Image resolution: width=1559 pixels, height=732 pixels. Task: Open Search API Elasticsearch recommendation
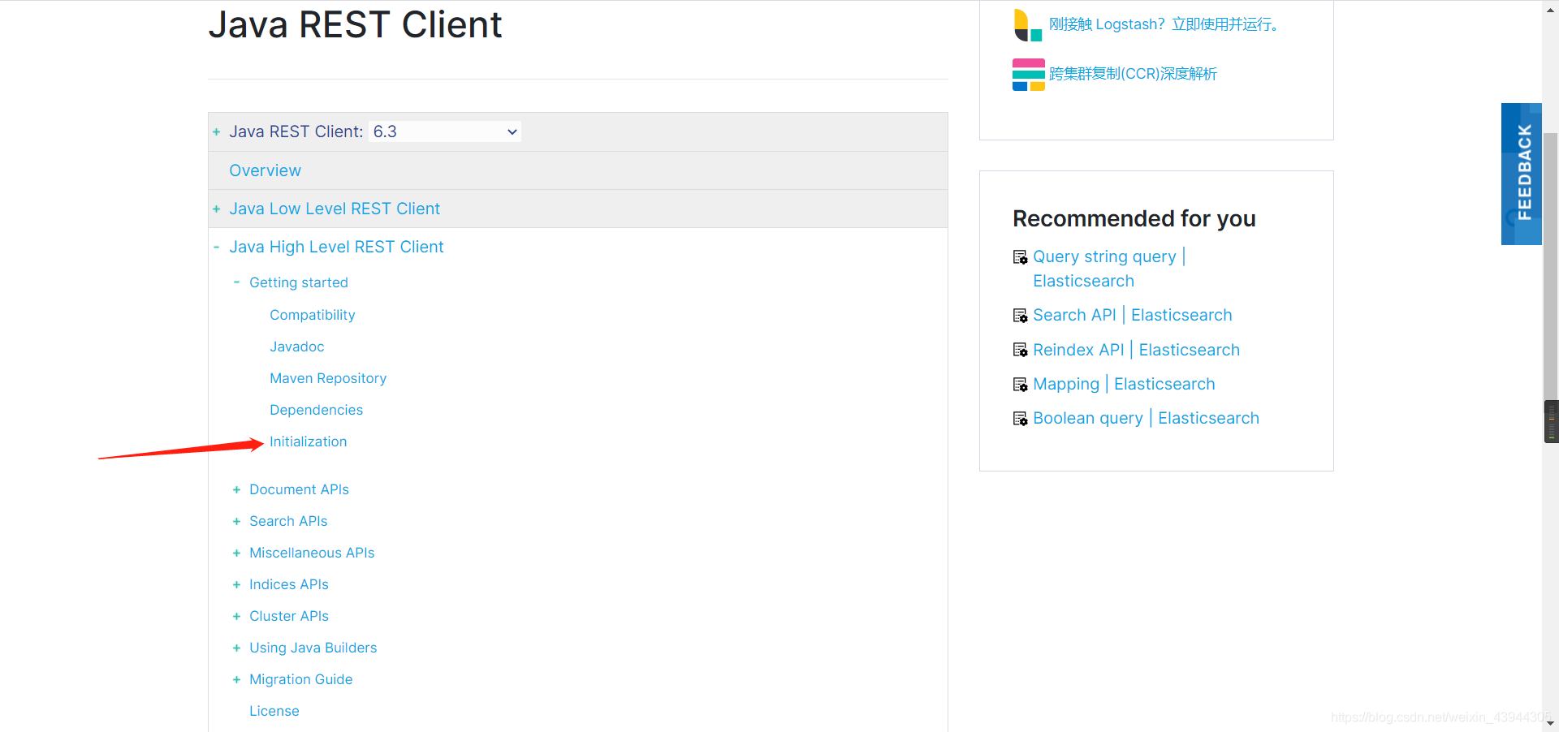(1133, 315)
